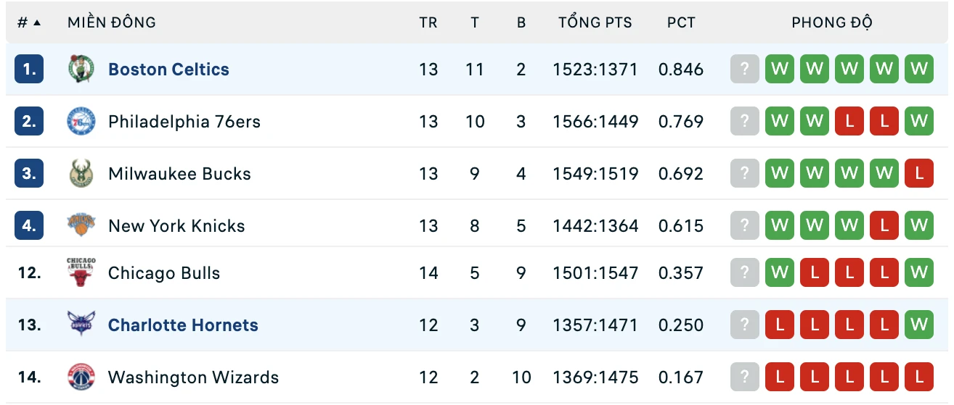954x405 pixels.
Task: Click the Boston Celtics team logo
Action: 81,70
